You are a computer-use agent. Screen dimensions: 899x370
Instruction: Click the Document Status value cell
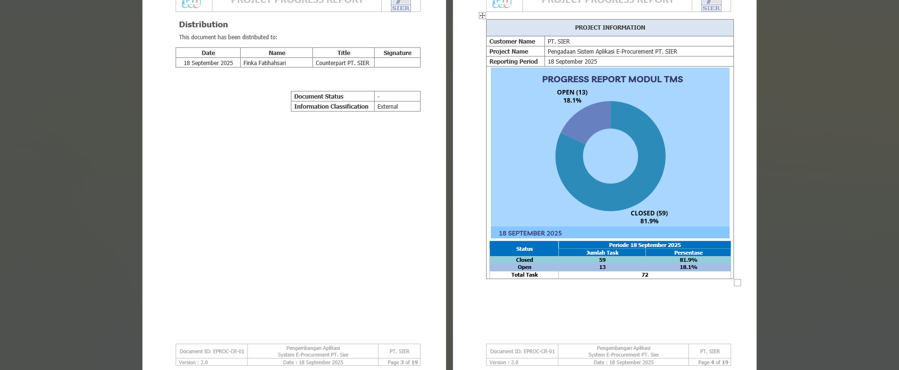pos(397,97)
